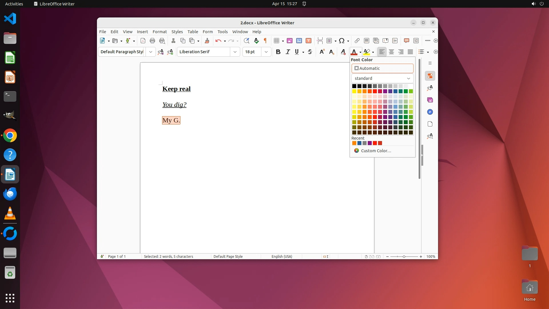Open the sidebar Navigator compass icon
The width and height of the screenshot is (549, 309).
point(430,112)
